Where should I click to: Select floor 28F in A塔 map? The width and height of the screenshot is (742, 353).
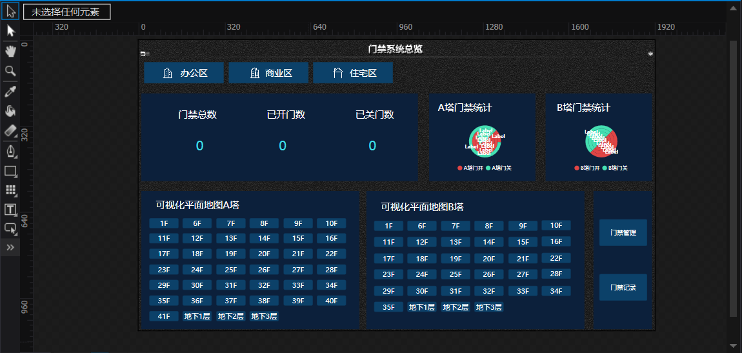click(x=331, y=270)
